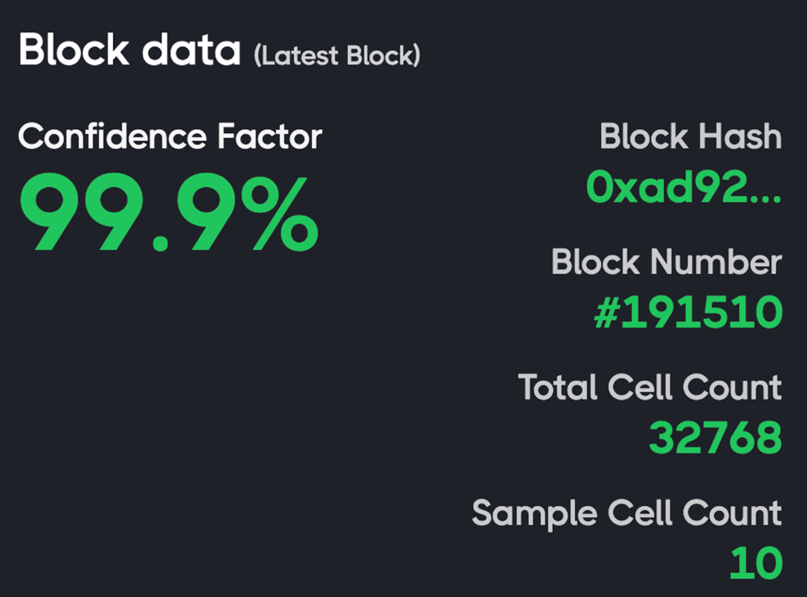Image resolution: width=807 pixels, height=597 pixels.
Task: Click the Block data heading
Action: click(129, 50)
